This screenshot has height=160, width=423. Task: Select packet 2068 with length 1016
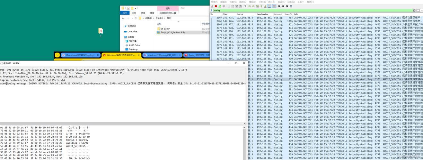[316, 21]
